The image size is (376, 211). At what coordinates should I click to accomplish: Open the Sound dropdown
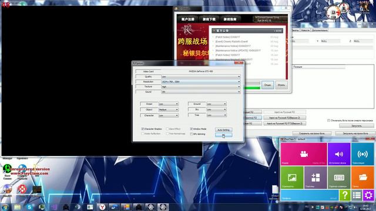(201, 91)
